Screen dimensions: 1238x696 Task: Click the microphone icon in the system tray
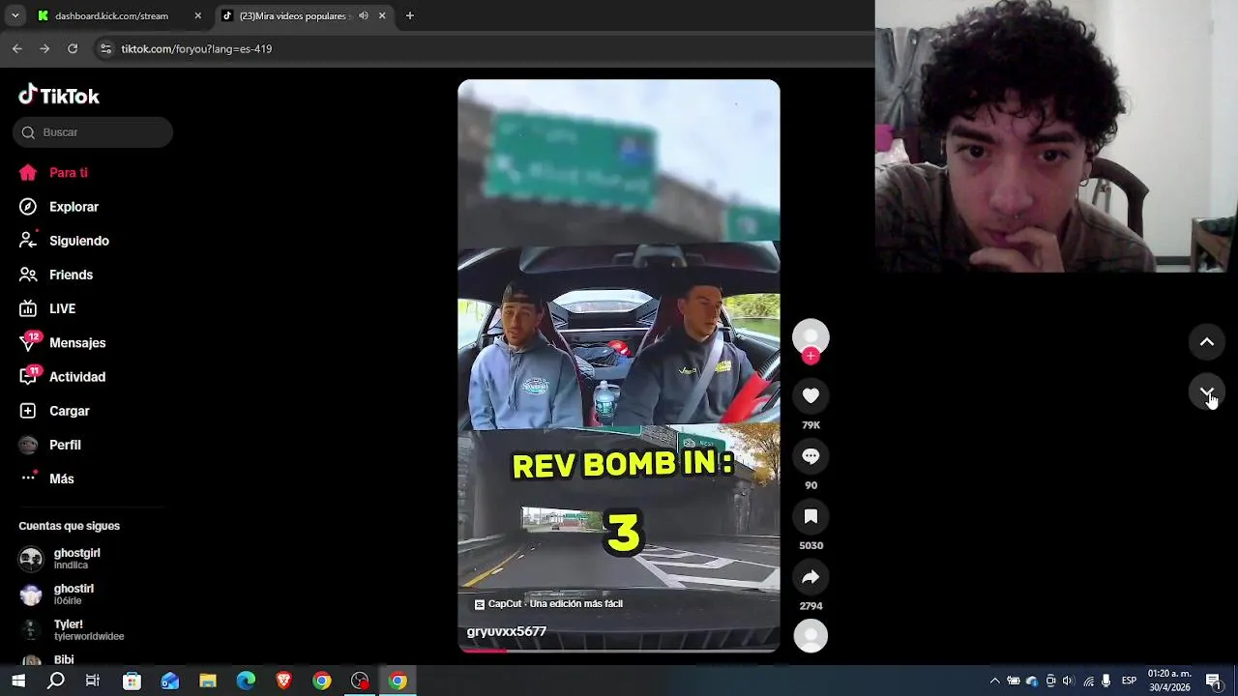pyautogui.click(x=1106, y=681)
